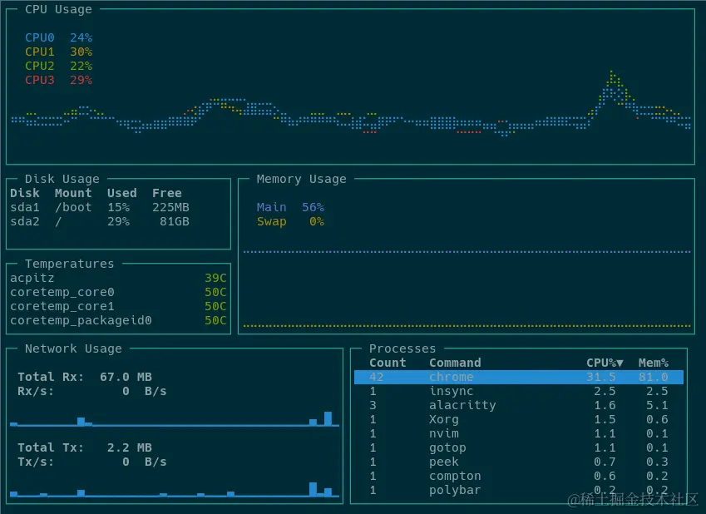The height and width of the screenshot is (514, 706).
Task: Click the Mount column header in Disk Usage
Action: click(x=73, y=193)
